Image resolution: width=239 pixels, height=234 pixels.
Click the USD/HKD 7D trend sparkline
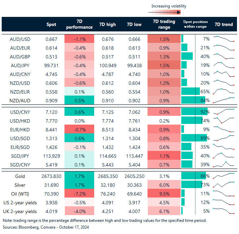pyautogui.click(x=224, y=120)
